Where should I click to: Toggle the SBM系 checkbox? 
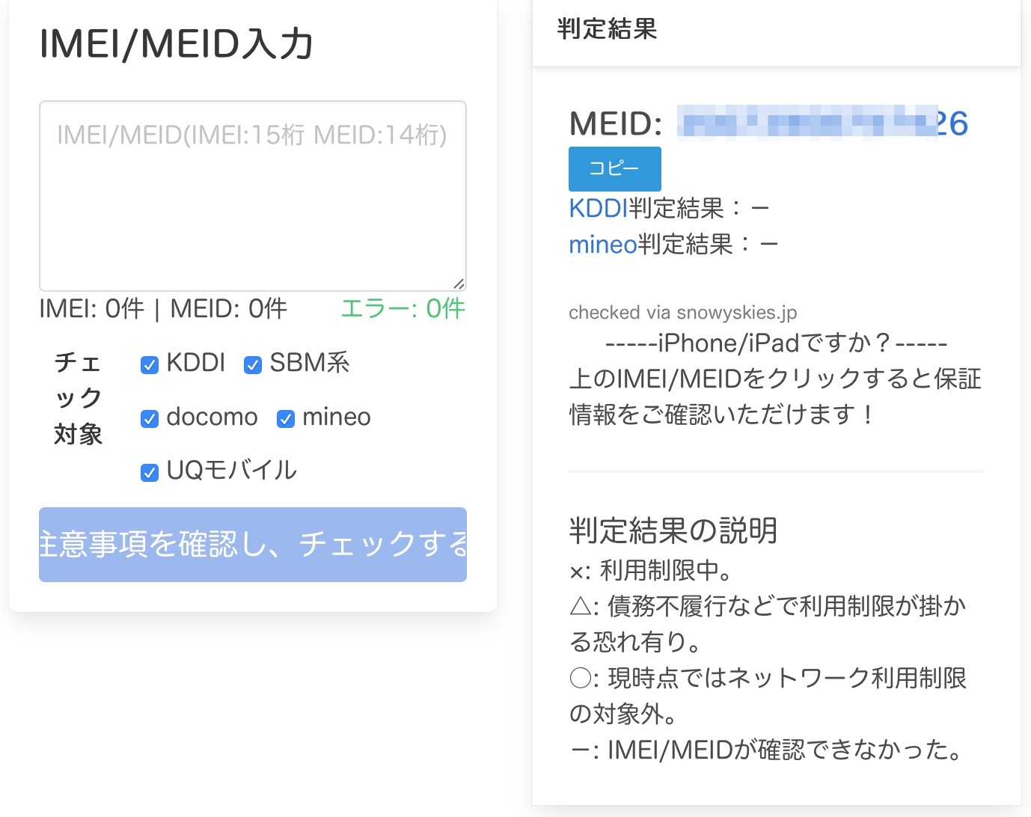point(253,364)
